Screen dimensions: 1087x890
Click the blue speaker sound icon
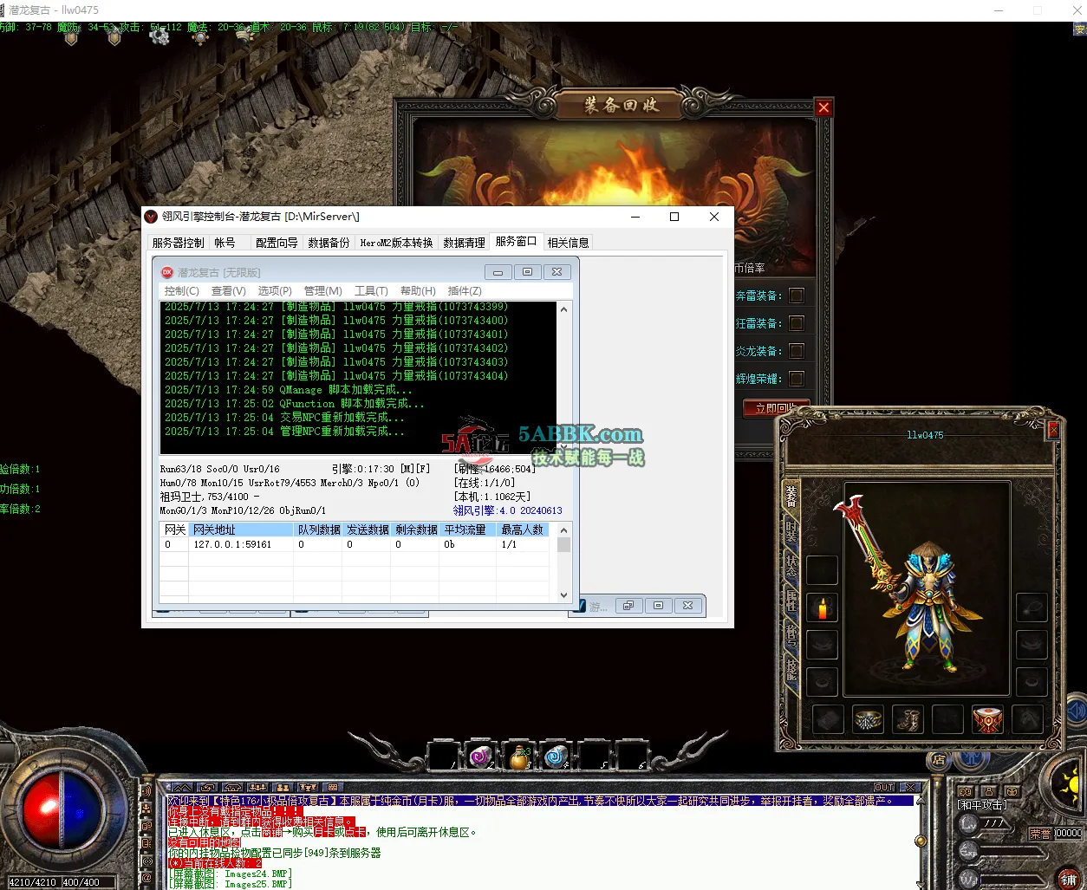click(x=1077, y=712)
